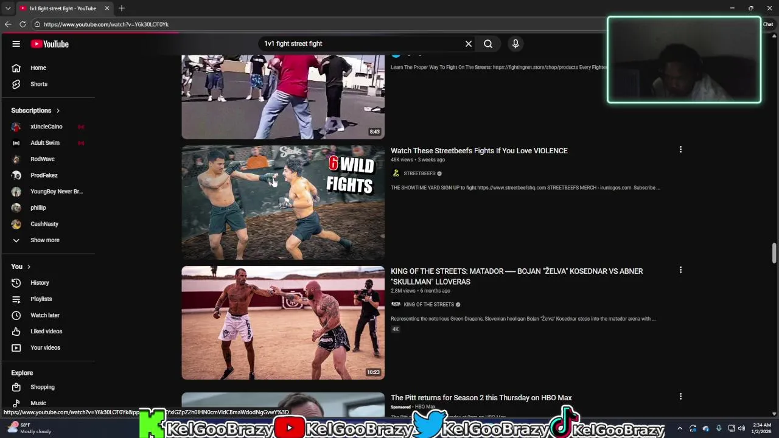Image resolution: width=779 pixels, height=438 pixels.
Task: Click the browser address bar URL
Action: 106,24
